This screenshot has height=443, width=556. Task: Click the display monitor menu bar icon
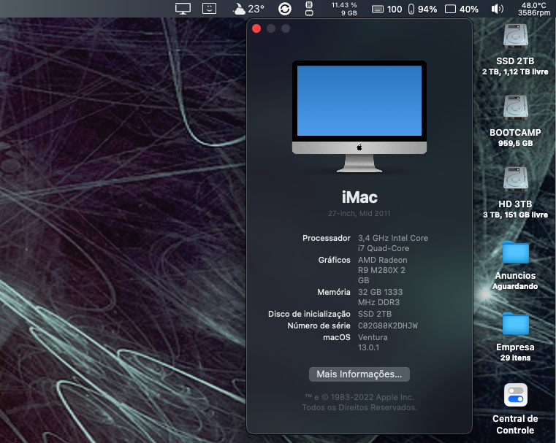tap(183, 9)
